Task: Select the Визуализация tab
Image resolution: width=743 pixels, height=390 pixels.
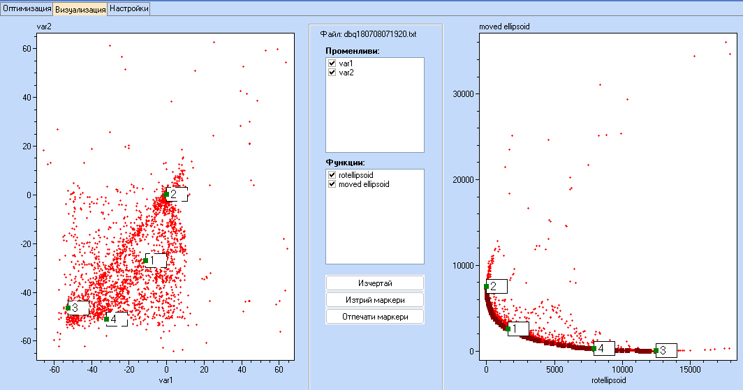Action: (x=80, y=9)
